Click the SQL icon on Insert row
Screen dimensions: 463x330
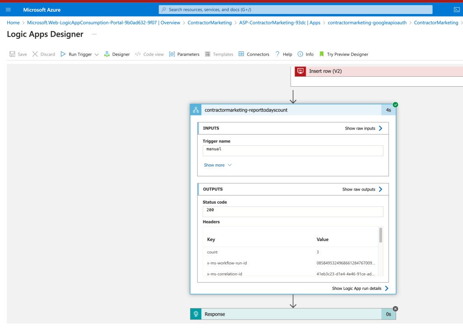[300, 71]
